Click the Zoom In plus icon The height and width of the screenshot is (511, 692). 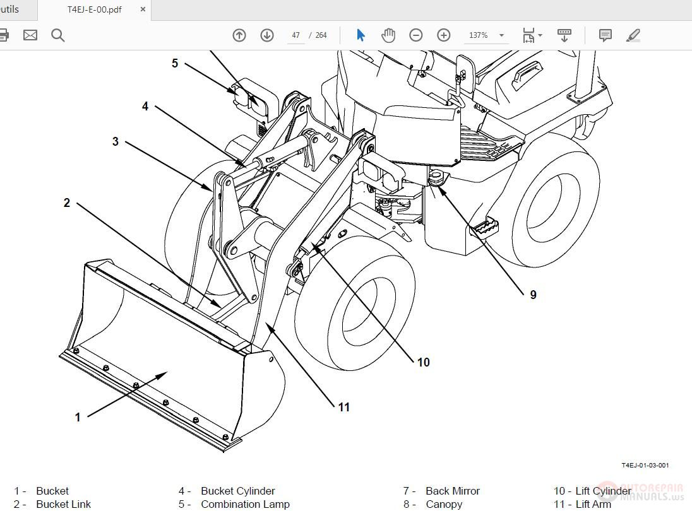(443, 35)
